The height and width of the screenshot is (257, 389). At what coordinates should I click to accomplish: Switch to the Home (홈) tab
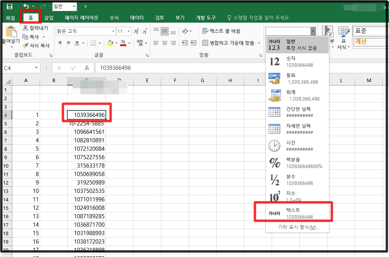click(x=30, y=18)
